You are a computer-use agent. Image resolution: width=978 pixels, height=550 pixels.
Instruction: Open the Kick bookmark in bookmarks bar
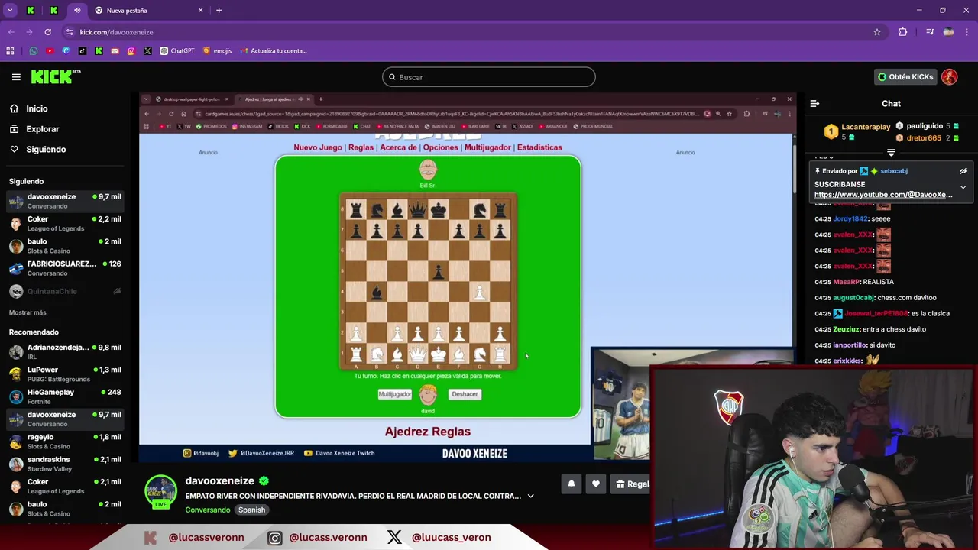coord(99,51)
